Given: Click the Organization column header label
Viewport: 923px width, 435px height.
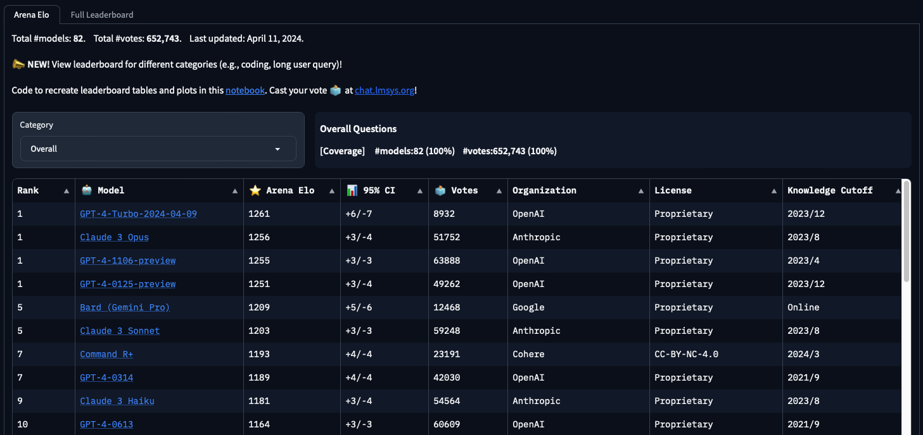Looking at the screenshot, I should tap(544, 190).
